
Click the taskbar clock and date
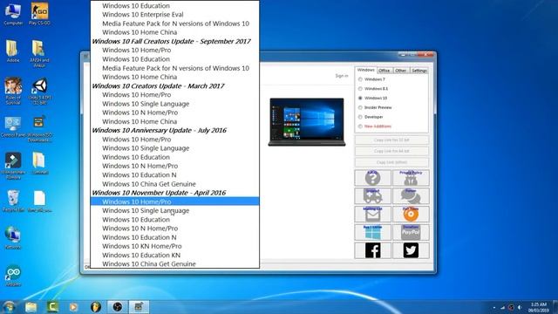click(x=538, y=307)
